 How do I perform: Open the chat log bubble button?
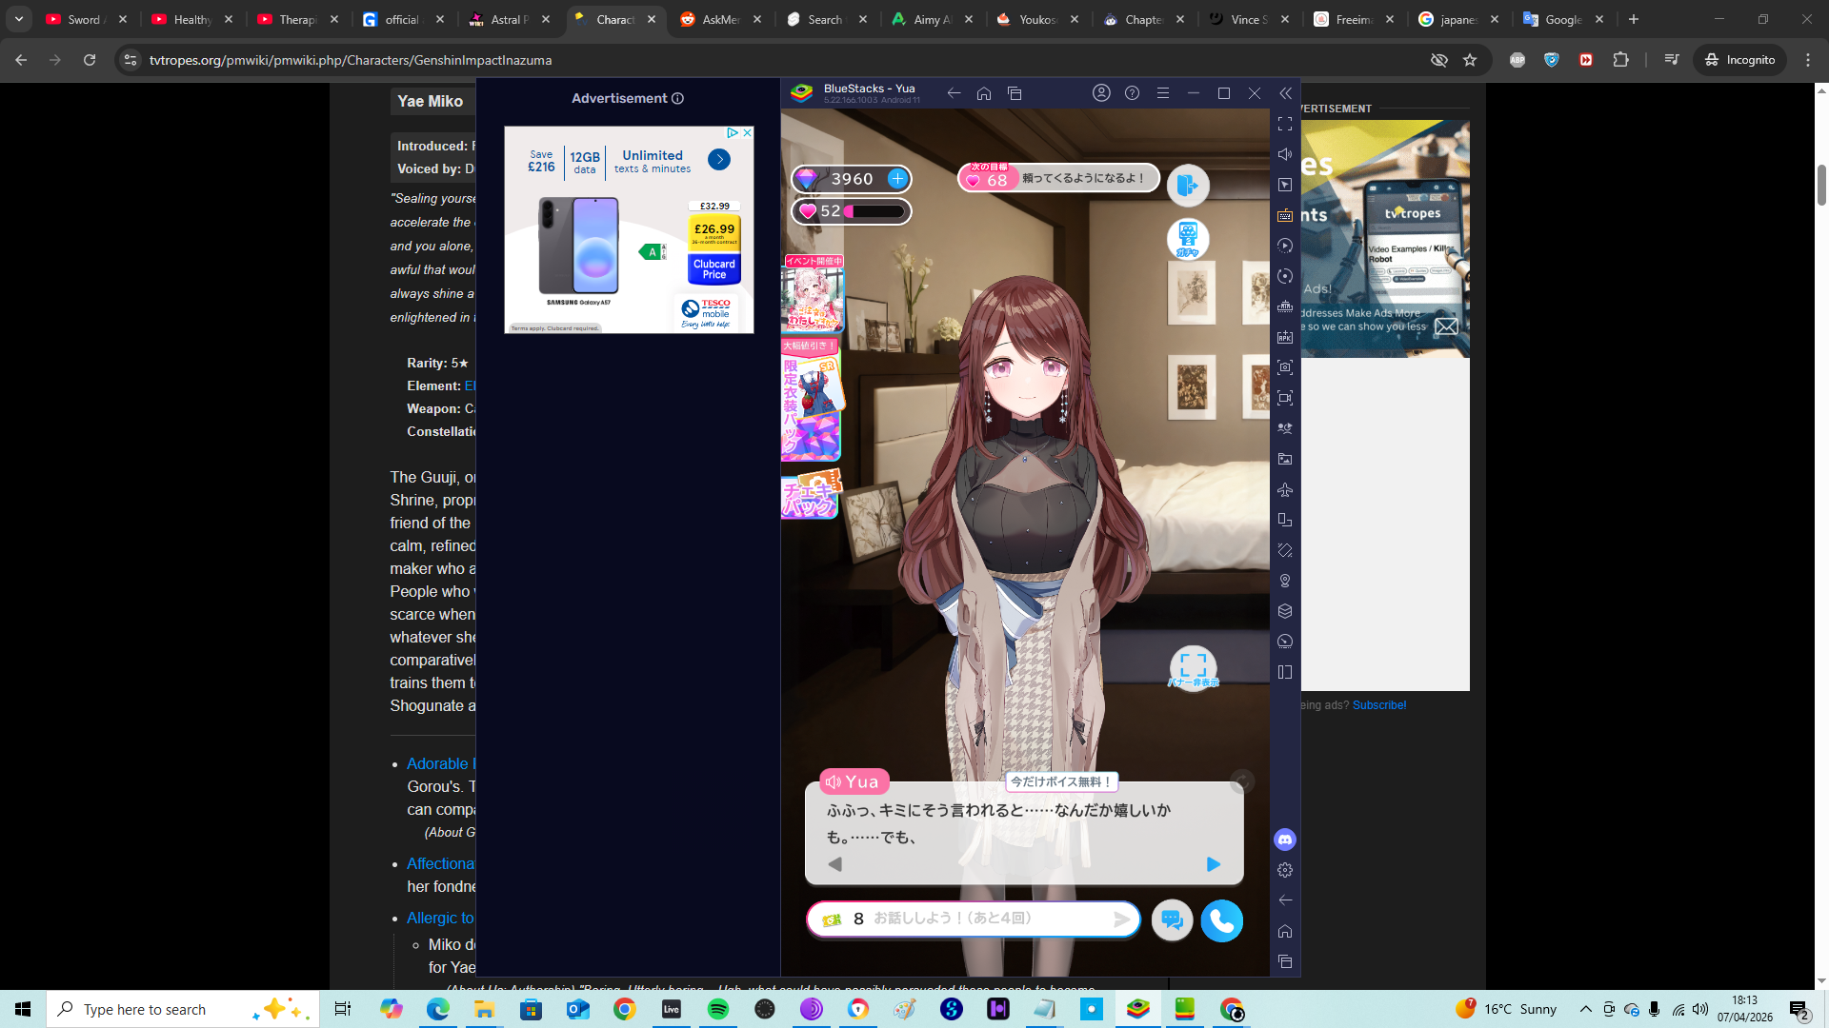click(x=1172, y=920)
